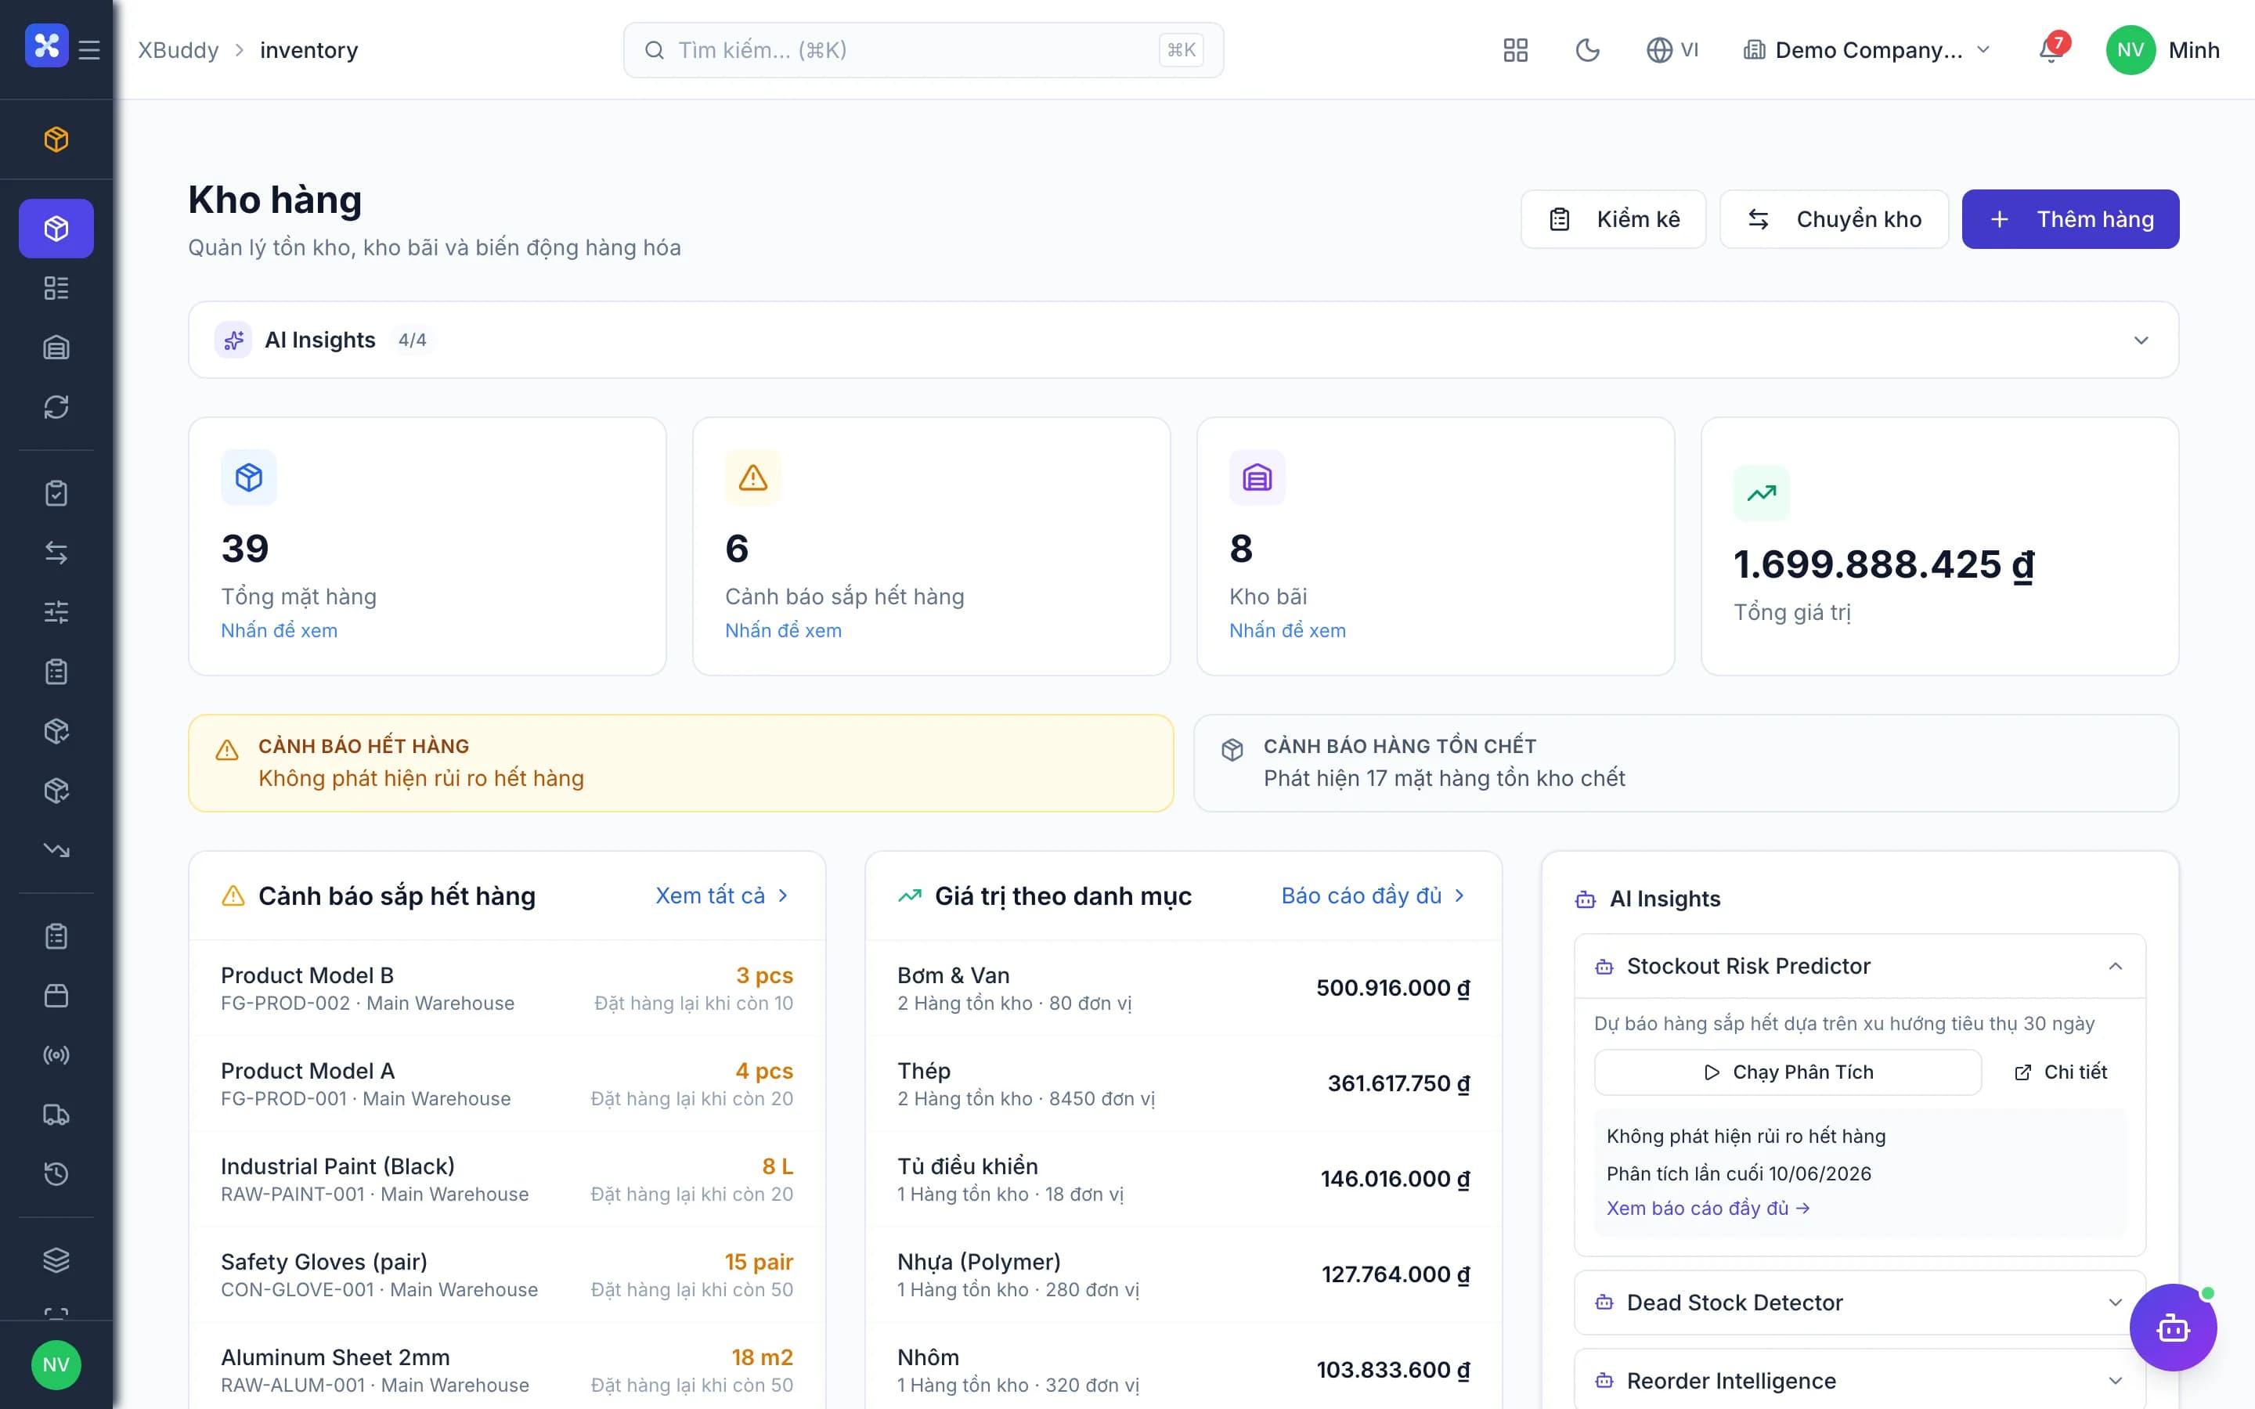Open the CẢNH BÁO HÀNG TỒN CHẾT banner

pos(1687,763)
